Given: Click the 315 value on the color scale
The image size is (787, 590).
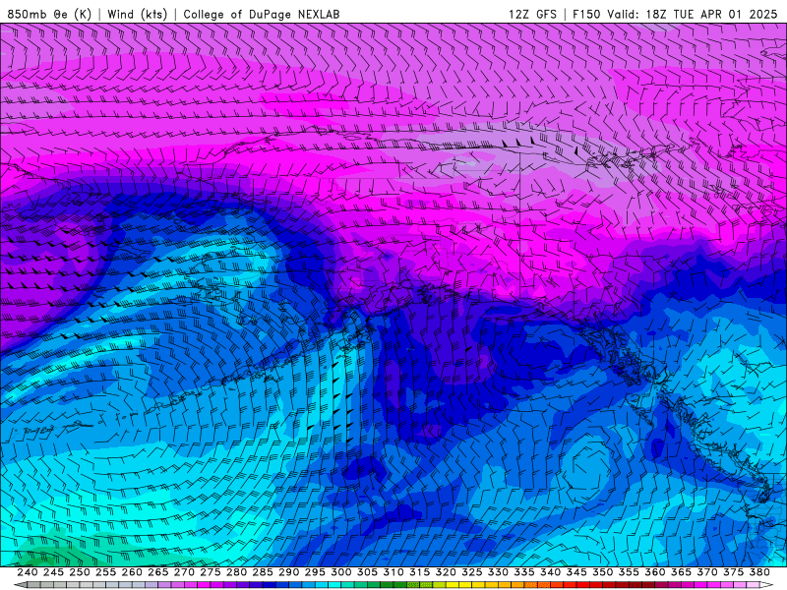Looking at the screenshot, I should pyautogui.click(x=420, y=572).
